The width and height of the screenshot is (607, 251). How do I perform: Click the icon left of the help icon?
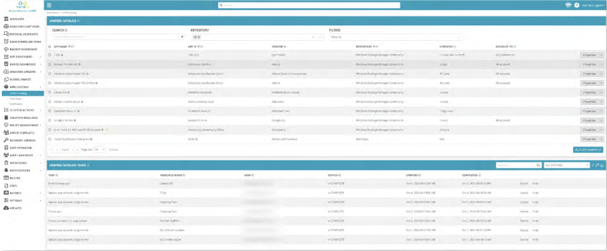(x=568, y=5)
